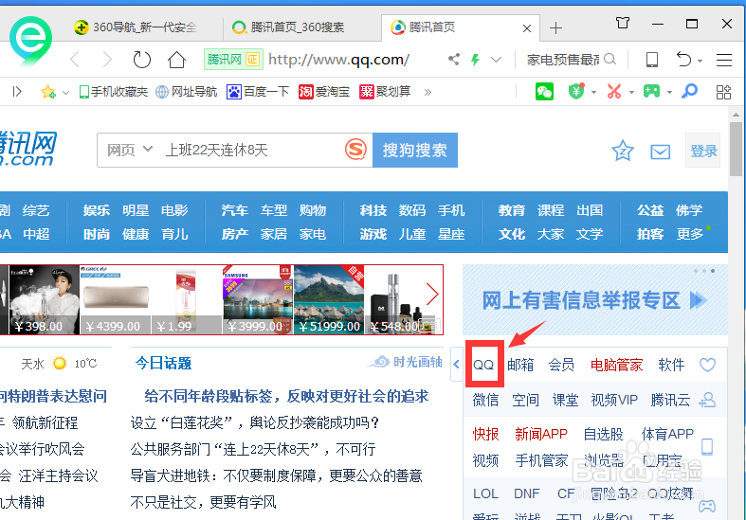
Task: Open the ¥51999.00 island product thumbnail
Action: [329, 299]
